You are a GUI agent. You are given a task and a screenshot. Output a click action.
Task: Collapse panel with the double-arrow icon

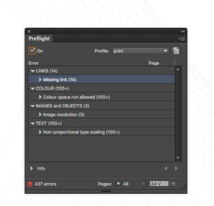183,31
